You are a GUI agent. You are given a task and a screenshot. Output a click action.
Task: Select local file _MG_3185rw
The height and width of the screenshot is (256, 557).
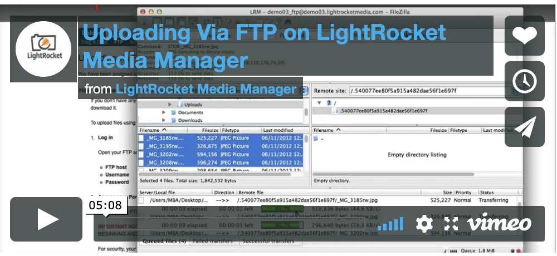221,138
